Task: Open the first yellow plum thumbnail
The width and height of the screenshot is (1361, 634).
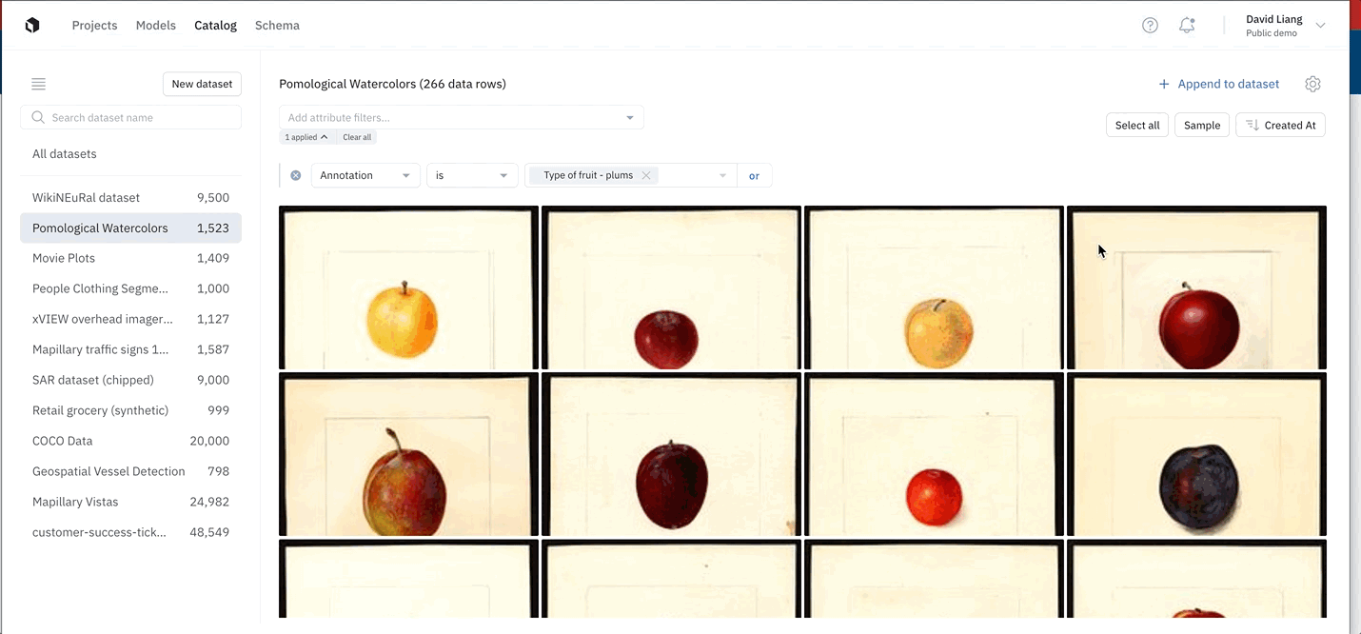Action: click(408, 287)
